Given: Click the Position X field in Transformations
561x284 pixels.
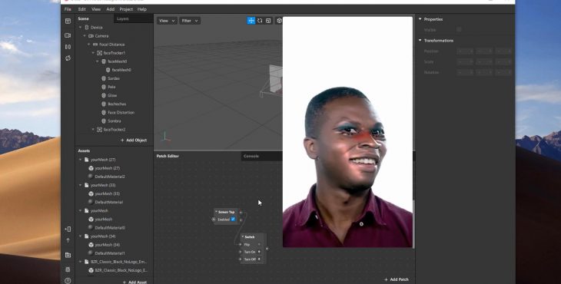Looking at the screenshot, I should coord(465,51).
